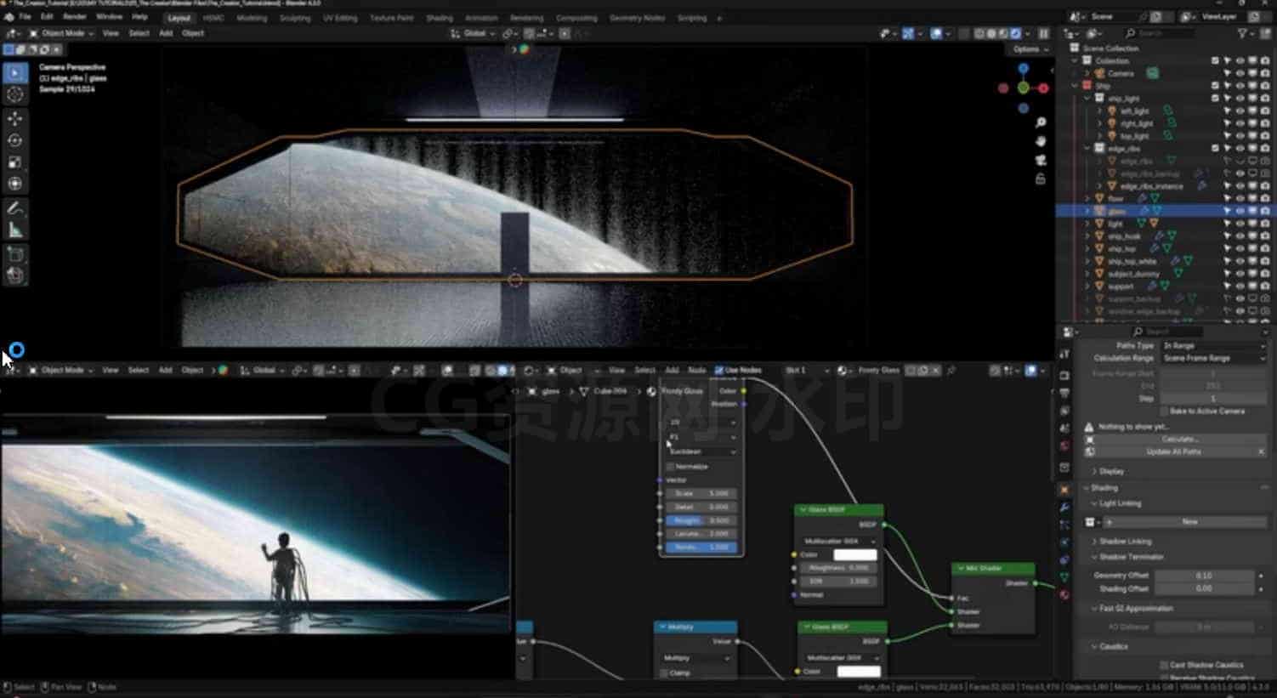Pick the Annotate tool in the viewport toolbar
Image resolution: width=1277 pixels, height=698 pixels.
point(15,208)
